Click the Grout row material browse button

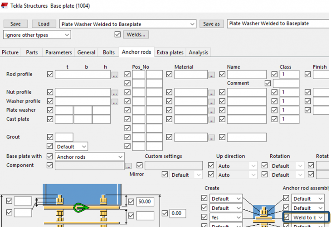(x=211, y=137)
